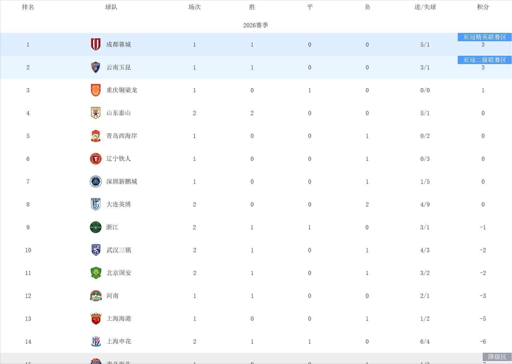
Task: Click the 积分 column header
Action: point(483,7)
